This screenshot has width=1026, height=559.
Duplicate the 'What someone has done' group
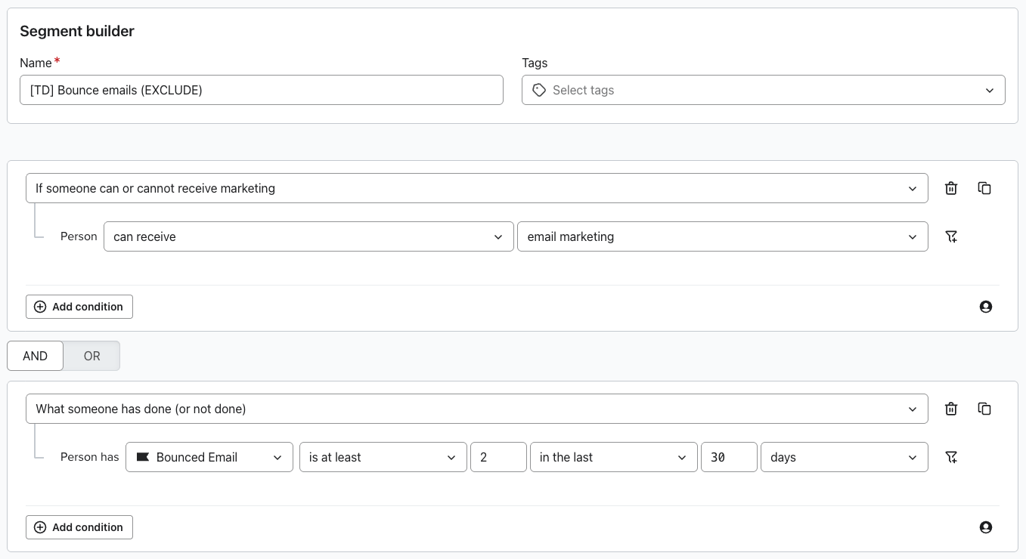click(984, 409)
